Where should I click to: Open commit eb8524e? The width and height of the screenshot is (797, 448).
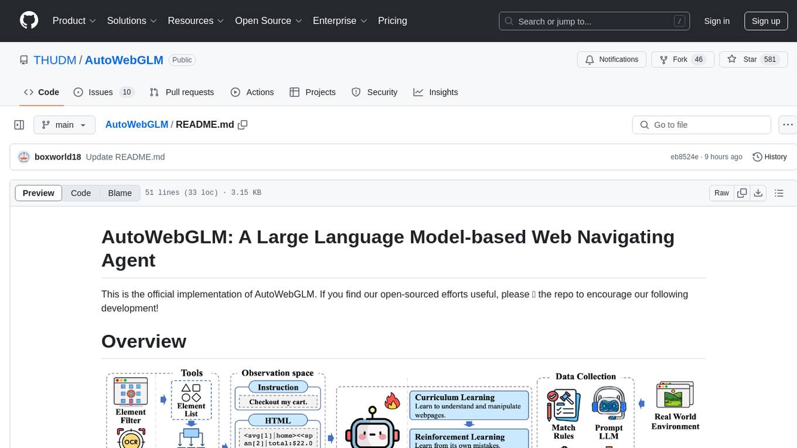[684, 157]
